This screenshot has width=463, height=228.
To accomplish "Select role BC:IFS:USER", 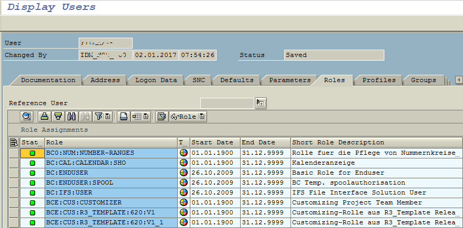I will click(111, 192).
